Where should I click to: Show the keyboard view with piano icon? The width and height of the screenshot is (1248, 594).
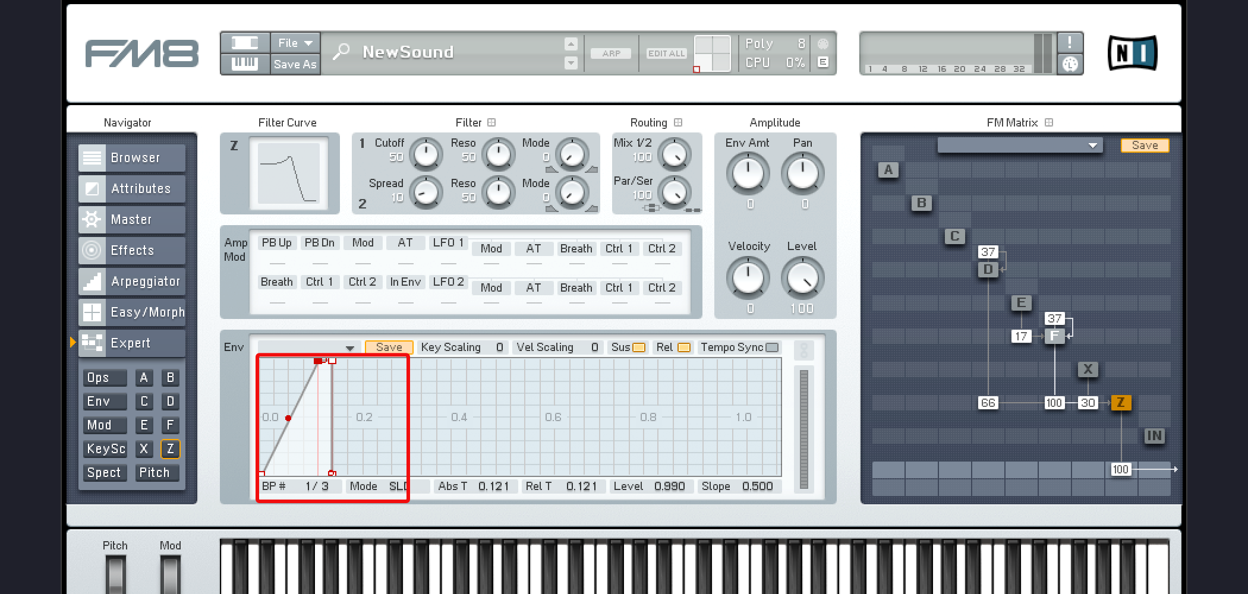pyautogui.click(x=245, y=63)
